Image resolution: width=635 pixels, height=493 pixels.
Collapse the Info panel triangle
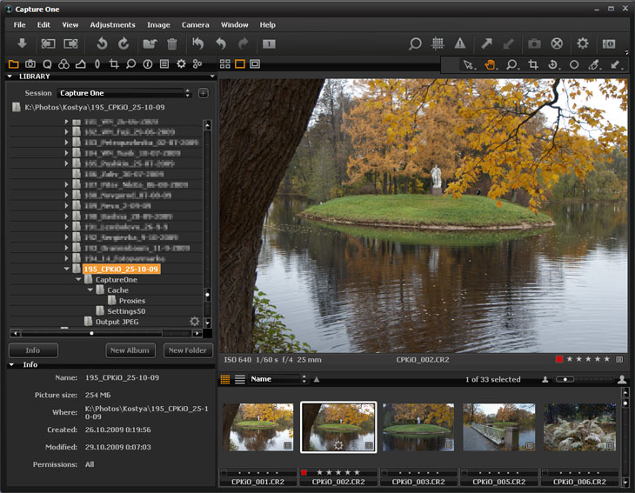[x=11, y=364]
